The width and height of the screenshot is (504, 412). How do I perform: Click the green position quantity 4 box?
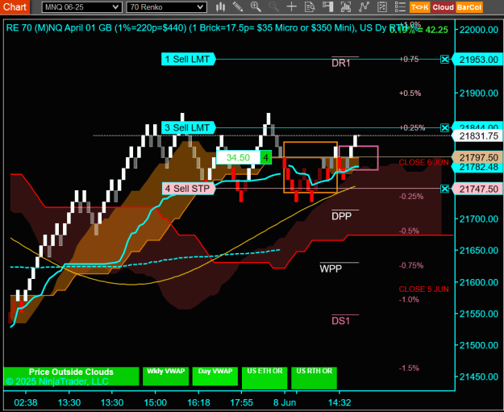[x=266, y=157]
